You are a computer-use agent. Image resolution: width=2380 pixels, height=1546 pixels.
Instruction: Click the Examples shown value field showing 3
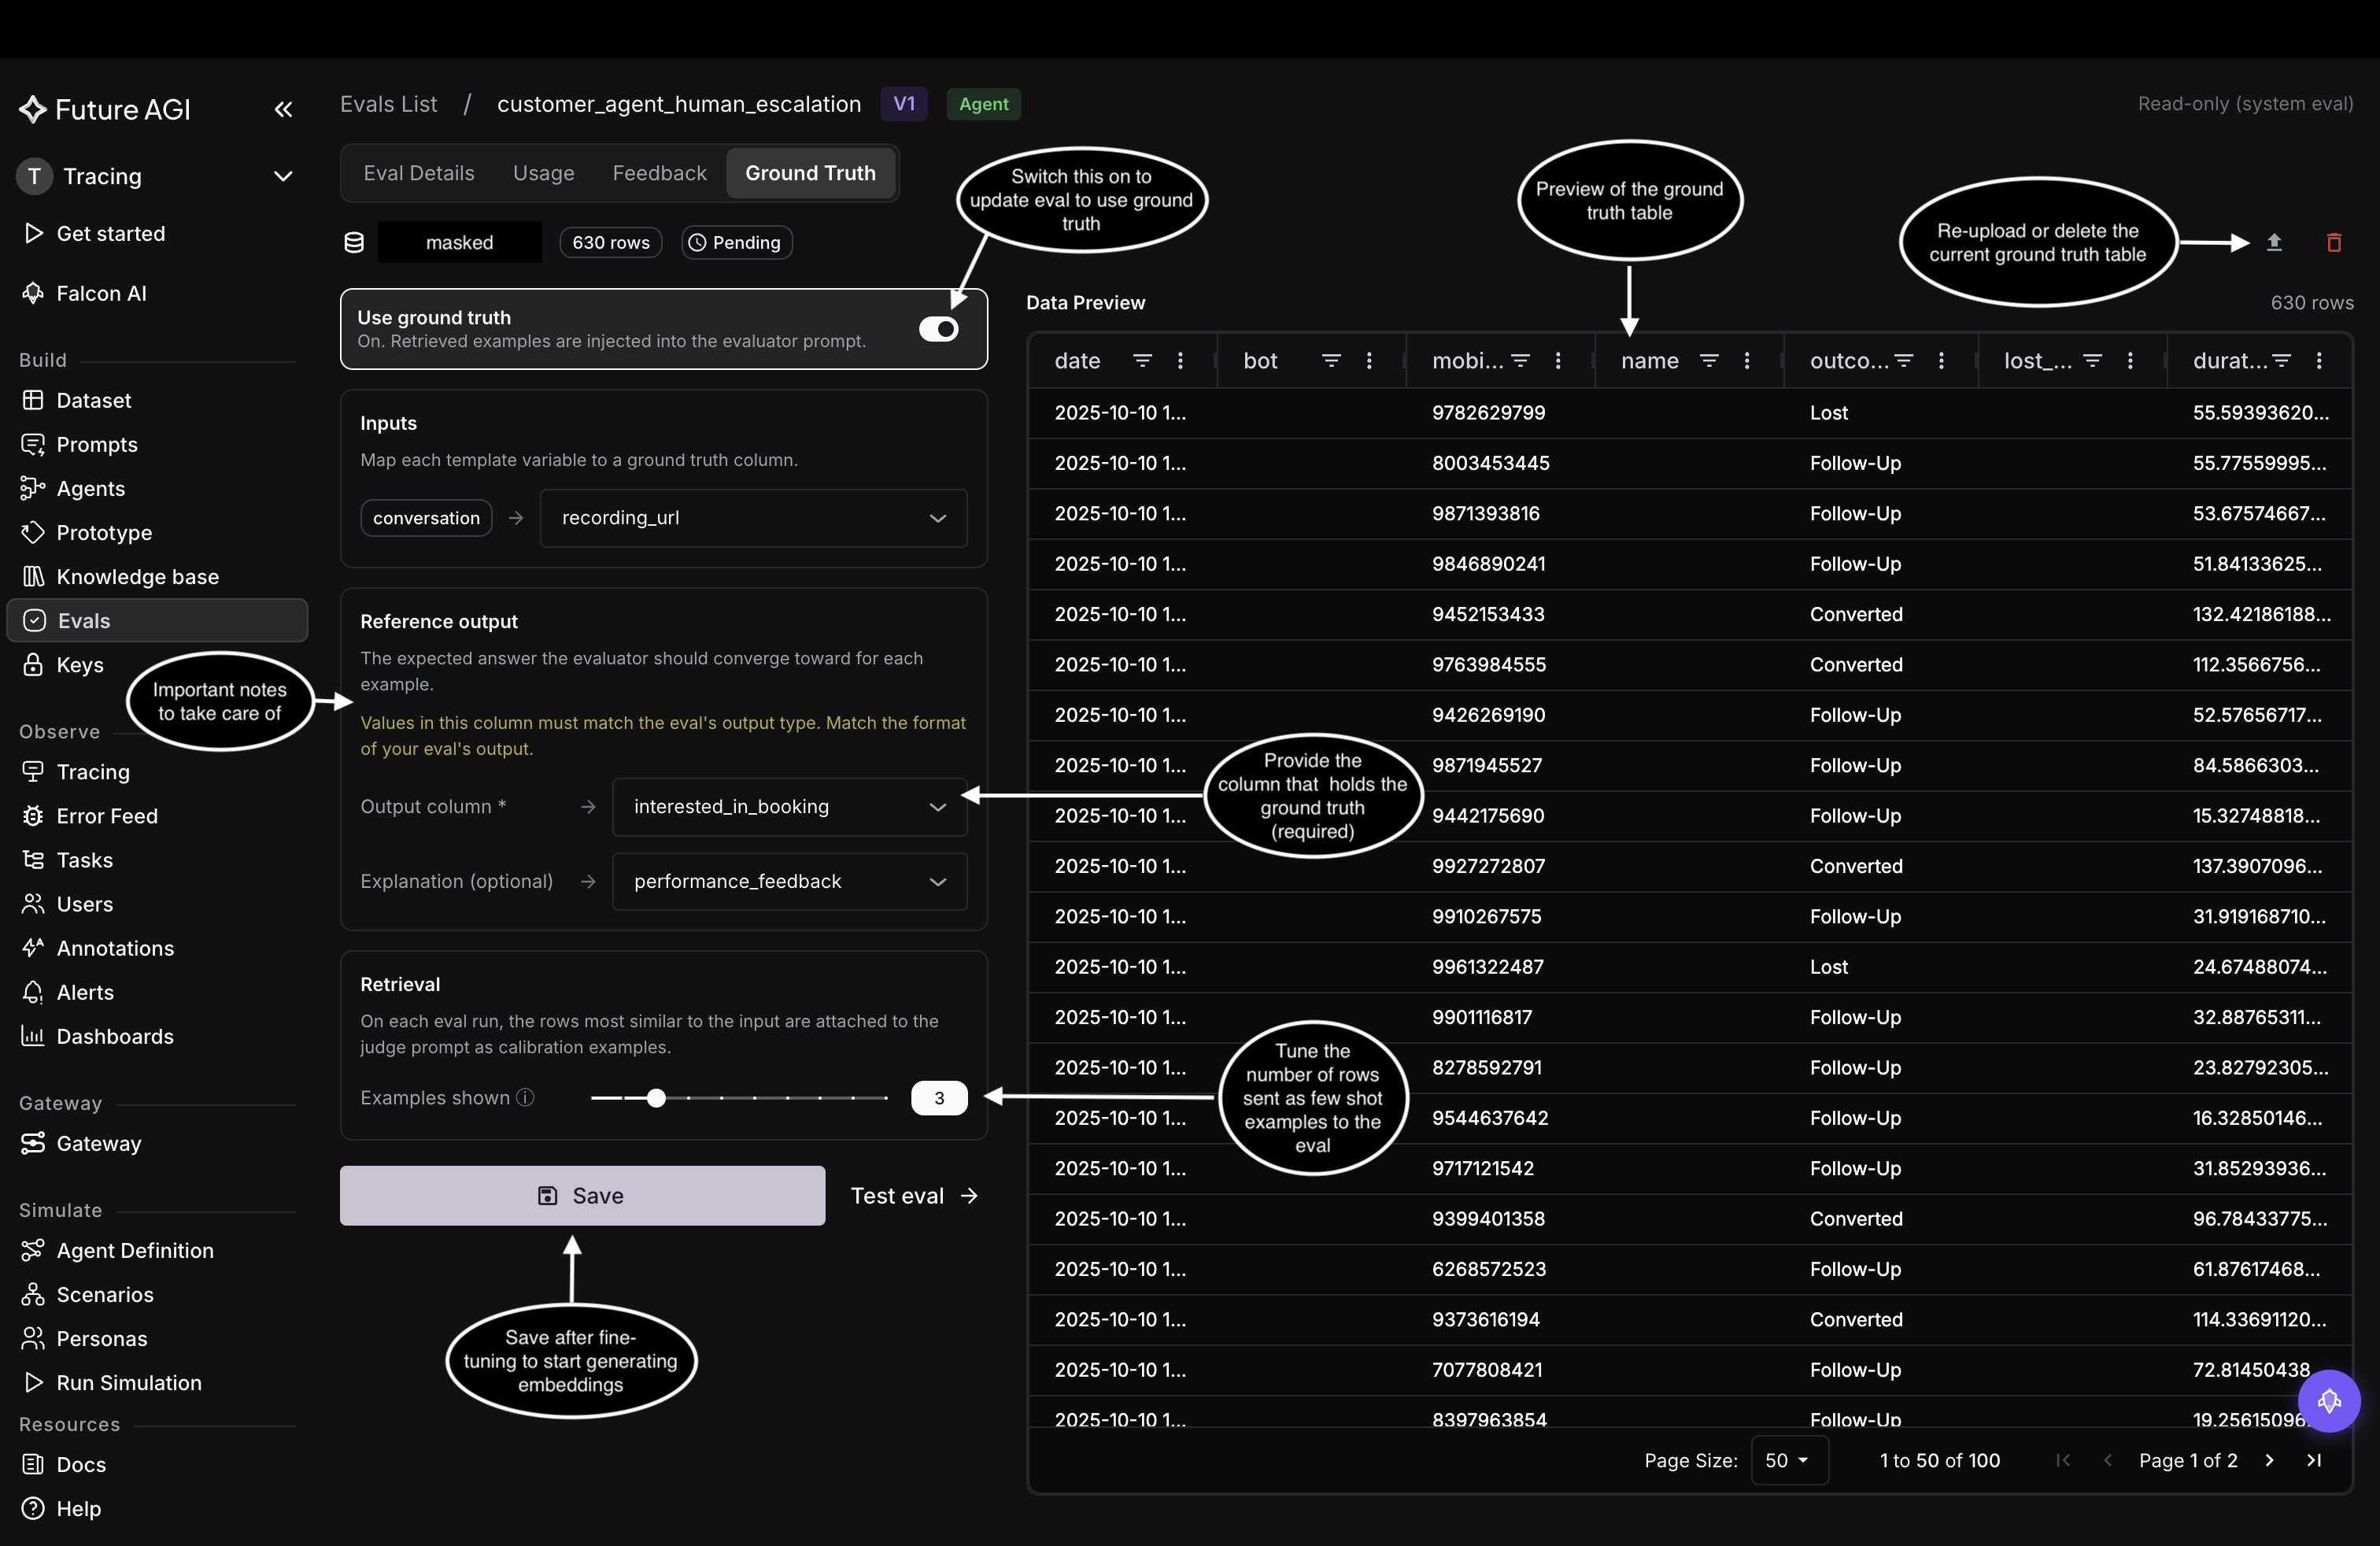pyautogui.click(x=939, y=1097)
